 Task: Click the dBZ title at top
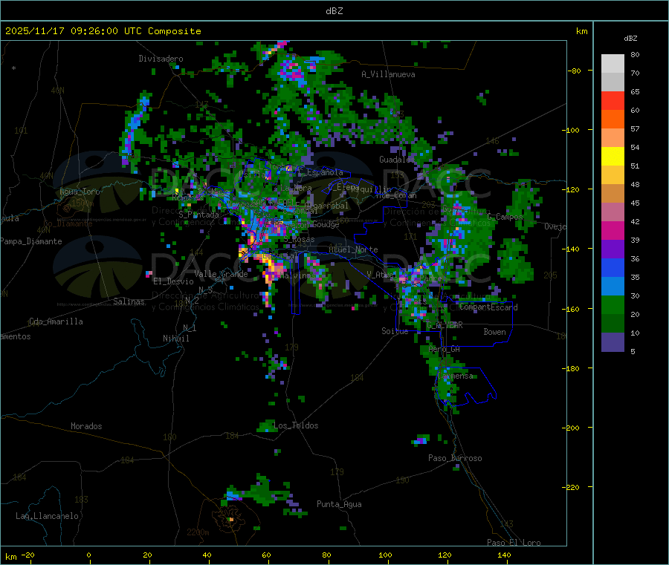(334, 11)
